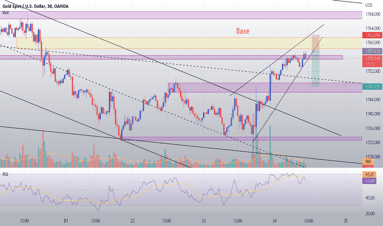Click the red Base text annotation
This screenshot has width=383, height=226.
tap(243, 31)
